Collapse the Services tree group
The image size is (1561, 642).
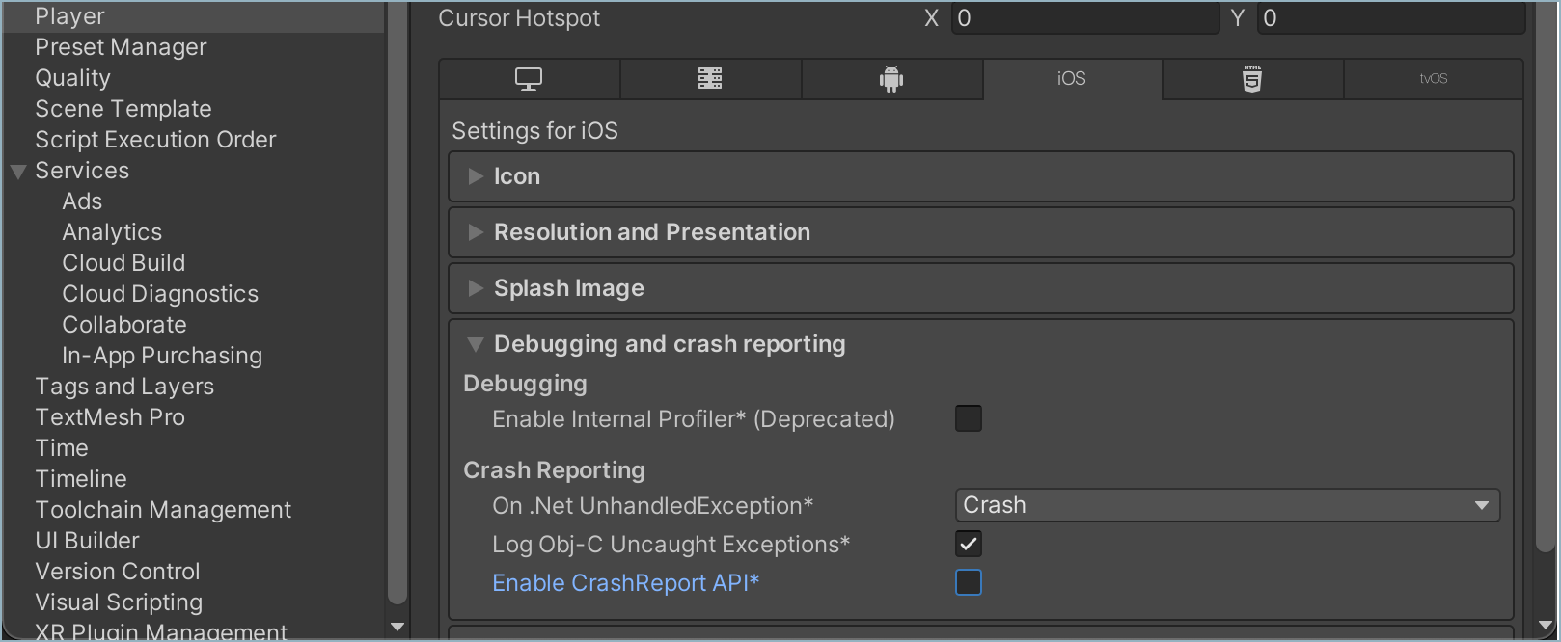(18, 172)
